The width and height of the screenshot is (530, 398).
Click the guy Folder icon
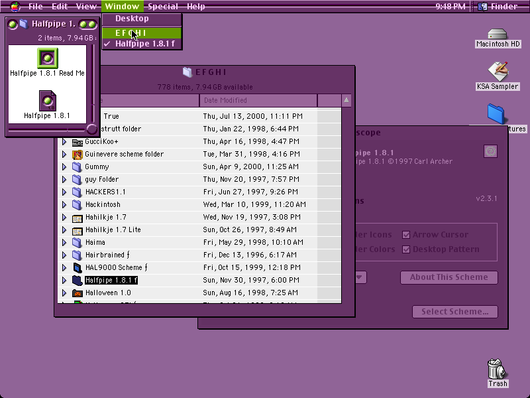[x=77, y=179]
